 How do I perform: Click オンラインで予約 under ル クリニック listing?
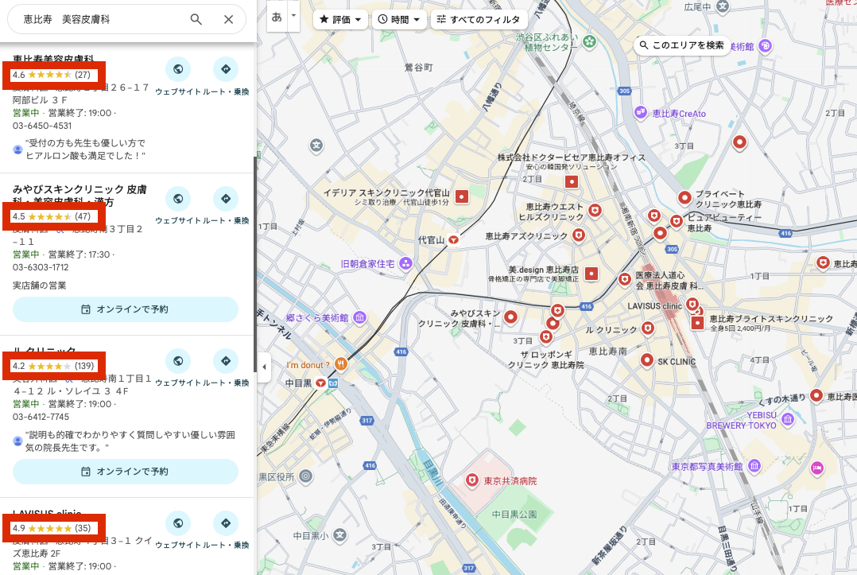click(126, 472)
